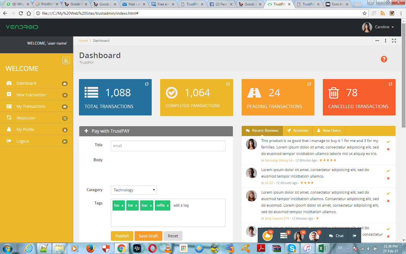The height and width of the screenshot is (254, 406).
Task: Click the page vertical scrollbar
Action: click(x=403, y=75)
